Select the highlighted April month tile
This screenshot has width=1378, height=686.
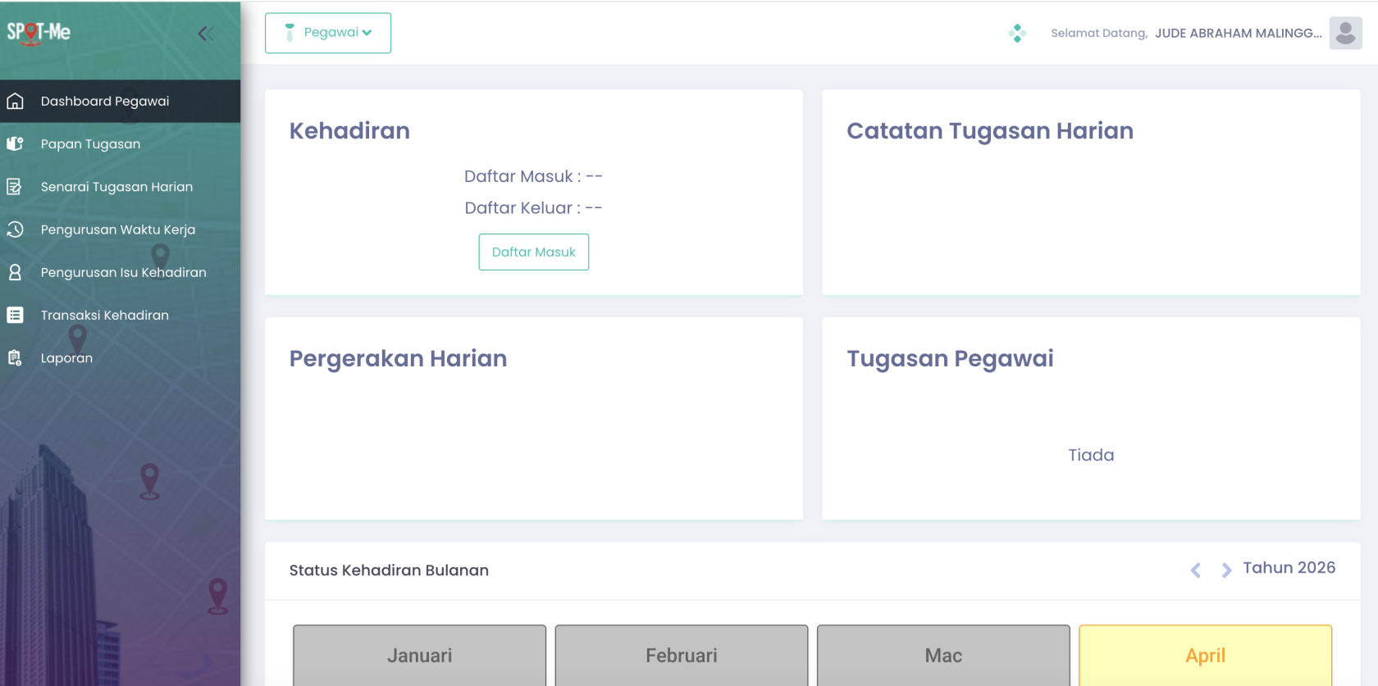click(1205, 655)
